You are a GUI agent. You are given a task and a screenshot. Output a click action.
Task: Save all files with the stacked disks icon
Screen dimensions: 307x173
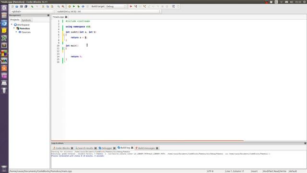tap(26, 6)
